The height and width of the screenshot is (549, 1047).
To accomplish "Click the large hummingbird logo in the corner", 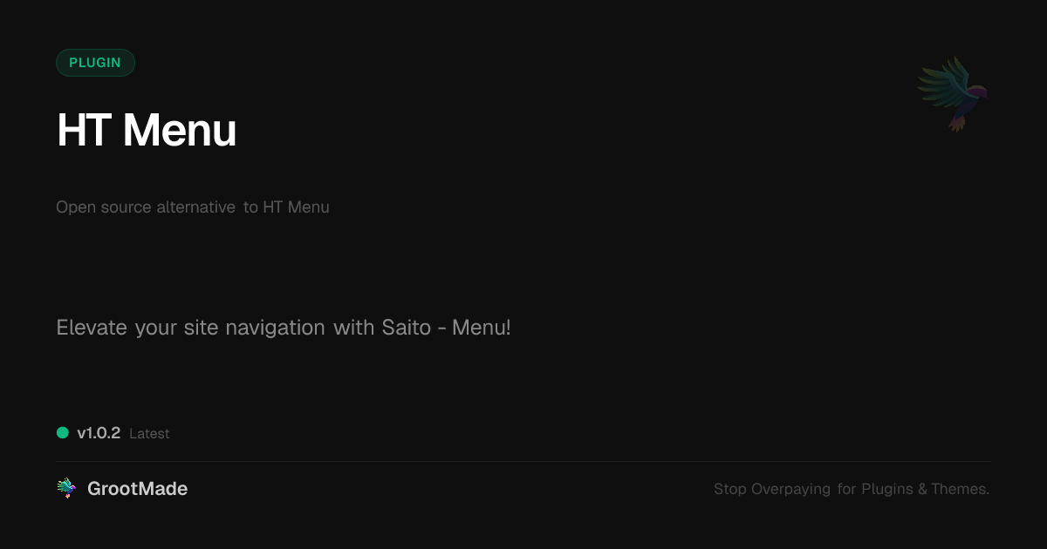I will 953,93.
